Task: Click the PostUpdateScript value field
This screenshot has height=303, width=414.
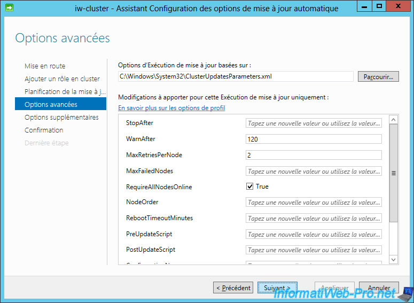Action: (x=314, y=250)
